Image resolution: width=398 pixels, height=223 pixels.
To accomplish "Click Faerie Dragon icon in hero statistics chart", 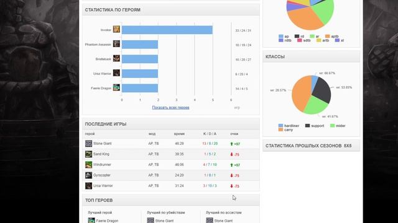I will 116,88.
